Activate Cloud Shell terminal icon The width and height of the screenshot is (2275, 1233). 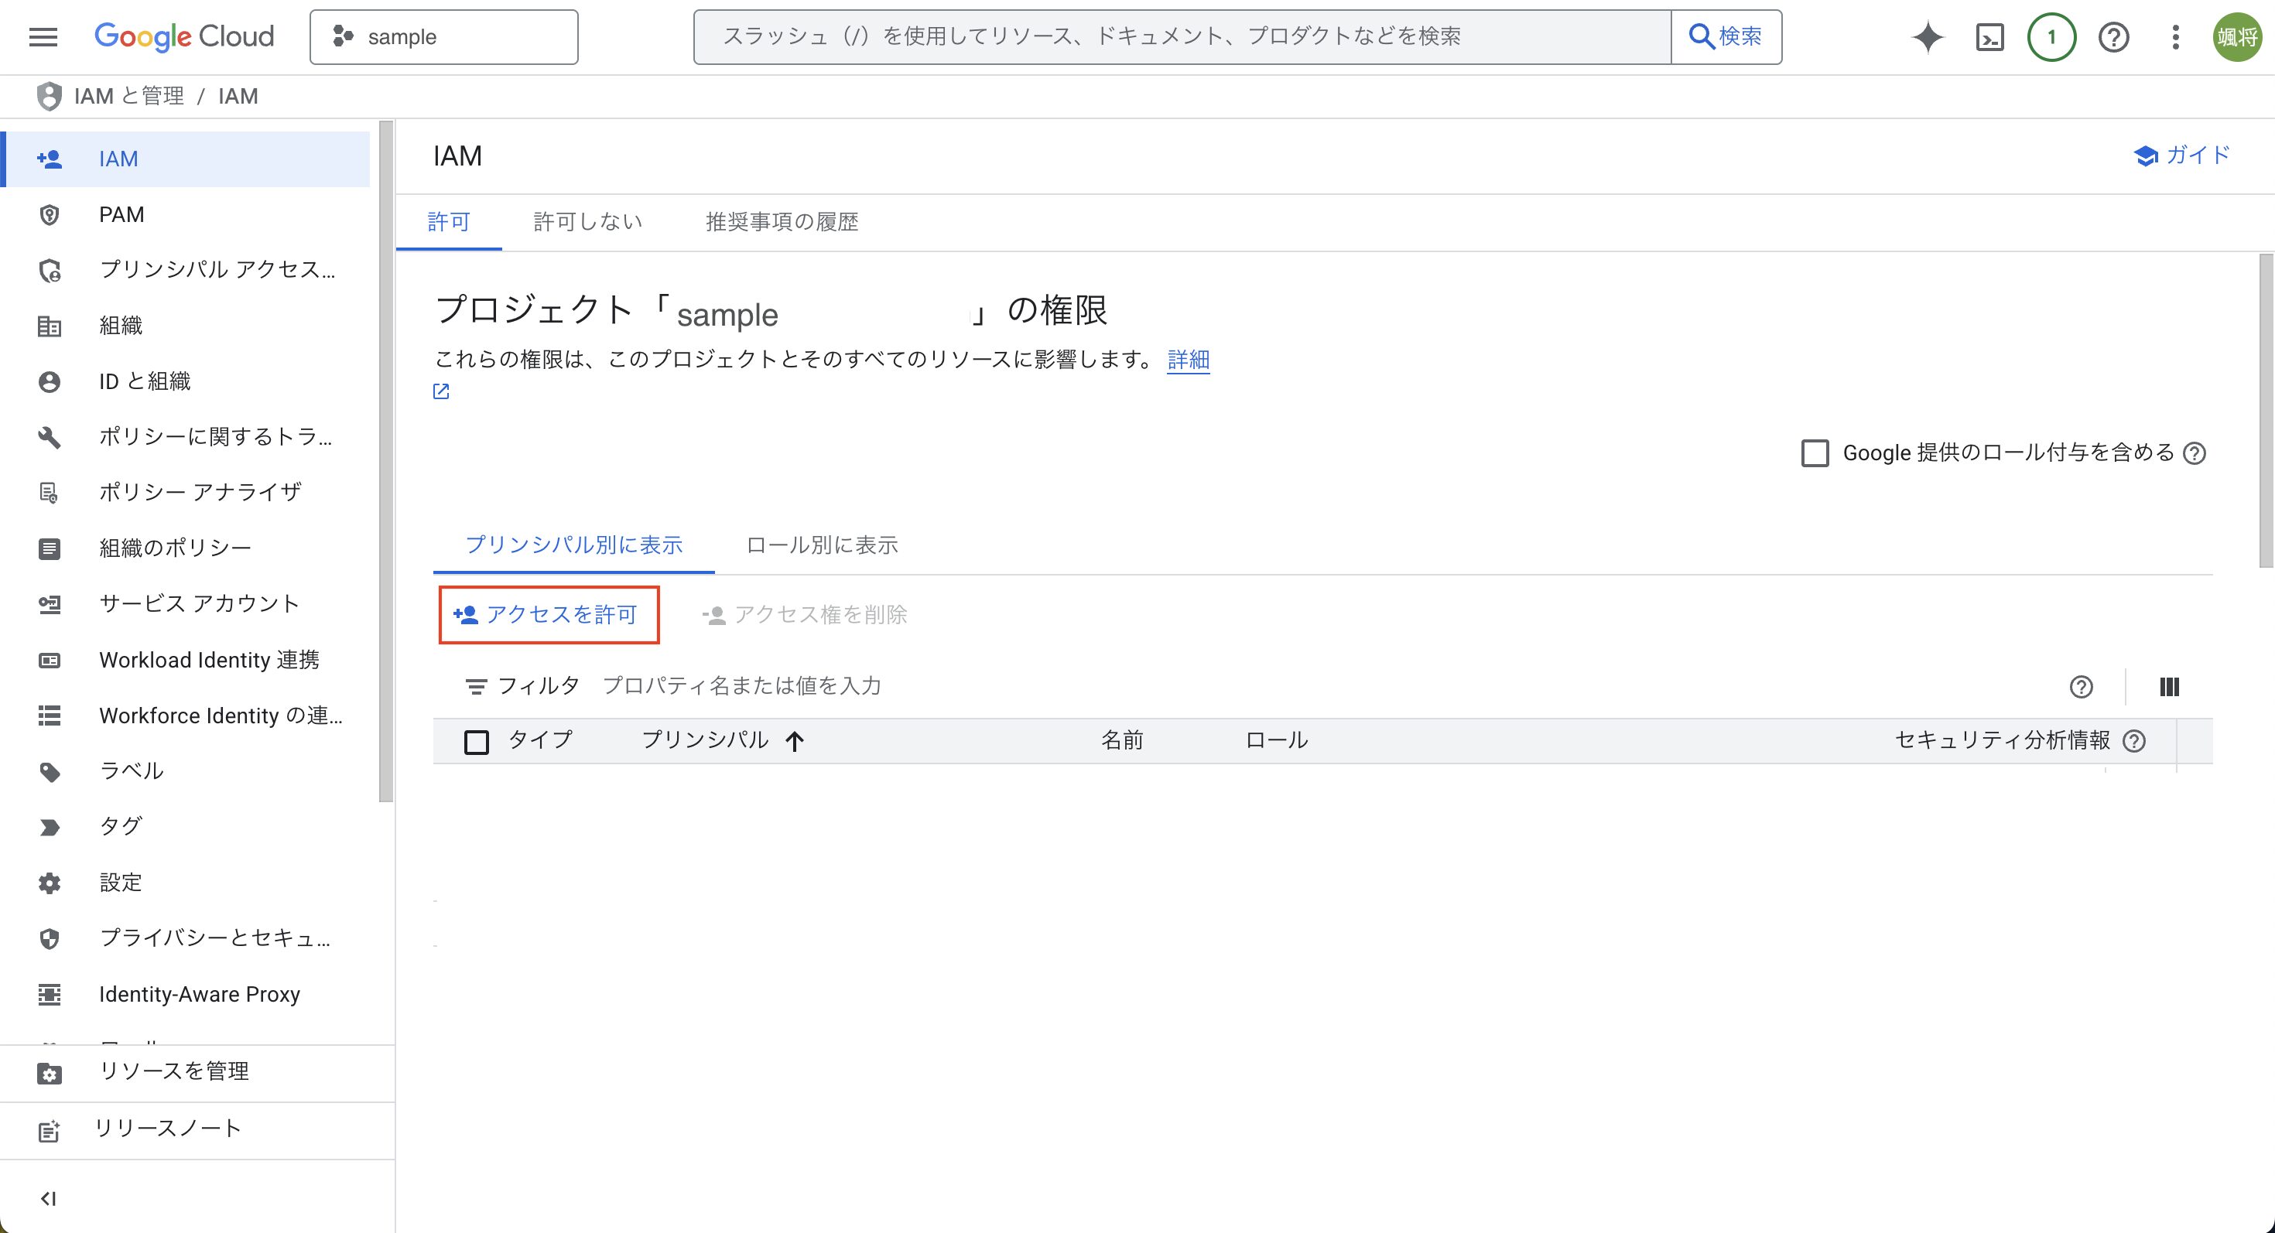pos(1989,37)
